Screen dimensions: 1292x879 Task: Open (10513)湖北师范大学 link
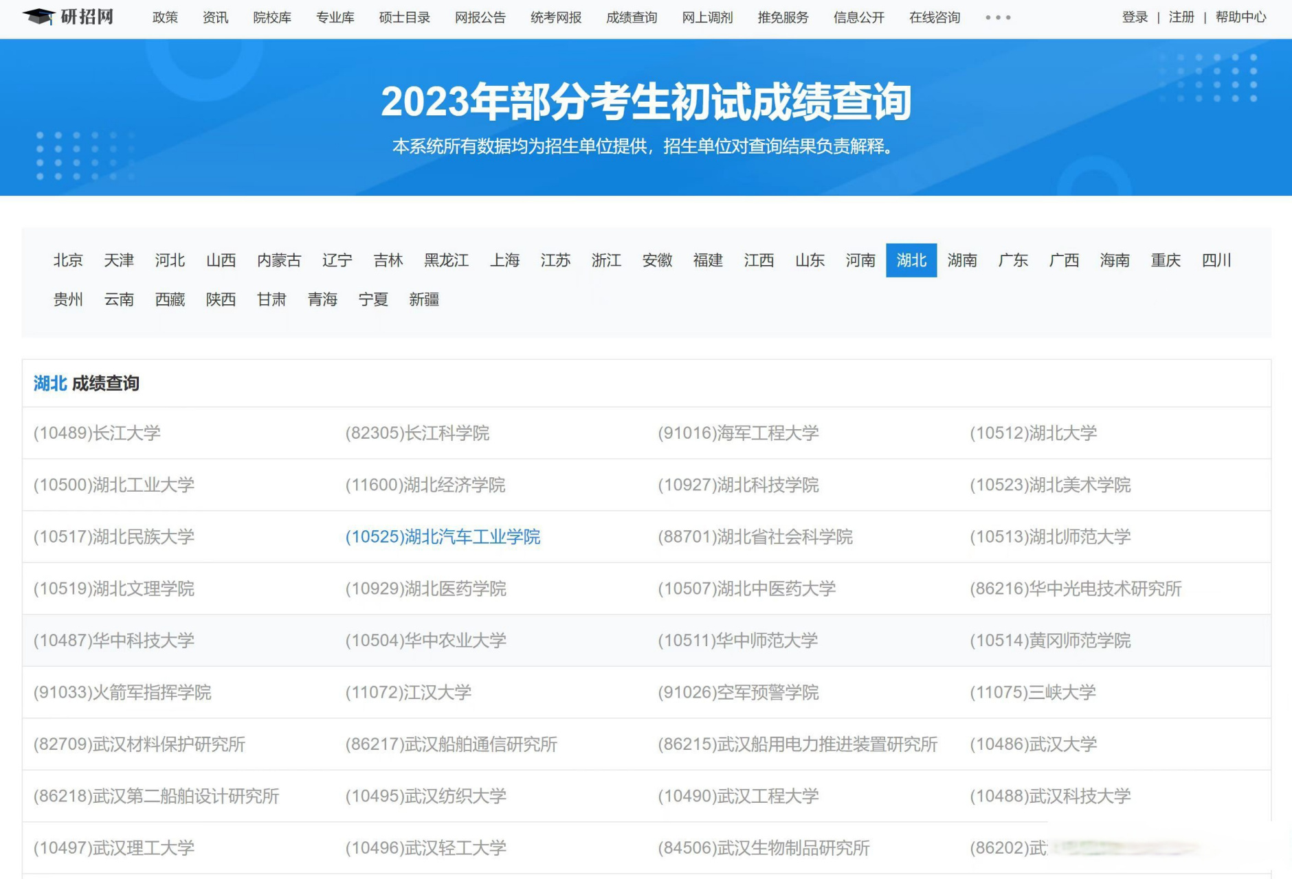(x=1050, y=537)
